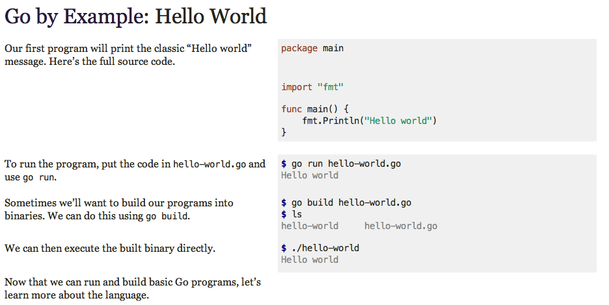This screenshot has width=609, height=305.
Task: Click the fmt.Println code line
Action: pyautogui.click(x=369, y=121)
